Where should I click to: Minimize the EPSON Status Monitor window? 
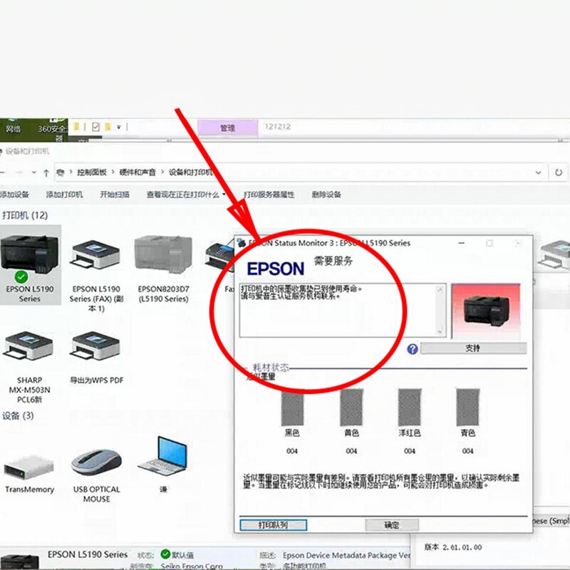461,243
